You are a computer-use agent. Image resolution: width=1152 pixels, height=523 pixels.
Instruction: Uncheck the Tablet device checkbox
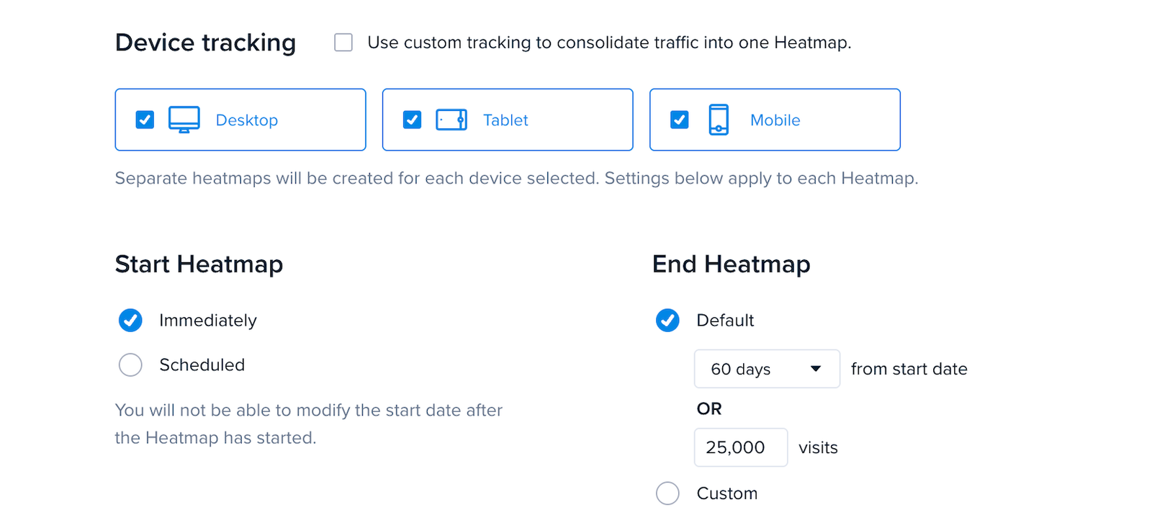tap(412, 120)
